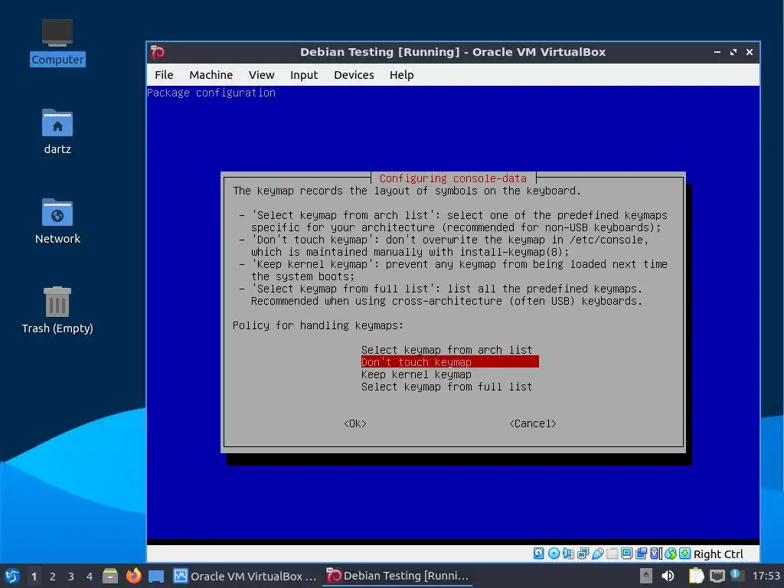784x588 pixels.
Task: Click the network adapters status icon
Action: pos(583,554)
